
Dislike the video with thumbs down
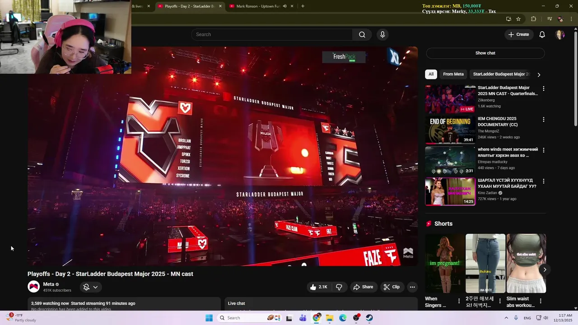tap(339, 287)
